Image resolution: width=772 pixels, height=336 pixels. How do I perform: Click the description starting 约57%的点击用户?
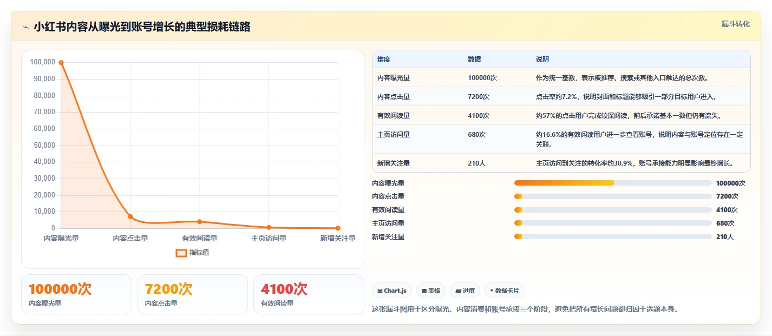click(x=629, y=116)
